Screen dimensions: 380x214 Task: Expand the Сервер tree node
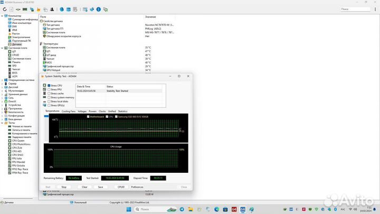2,83
